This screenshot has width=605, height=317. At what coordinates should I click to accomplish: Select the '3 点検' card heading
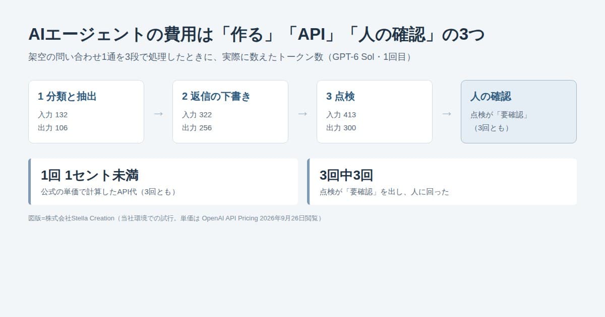[340, 97]
